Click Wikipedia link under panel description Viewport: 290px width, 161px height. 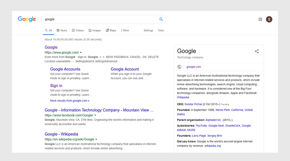pos(183,97)
